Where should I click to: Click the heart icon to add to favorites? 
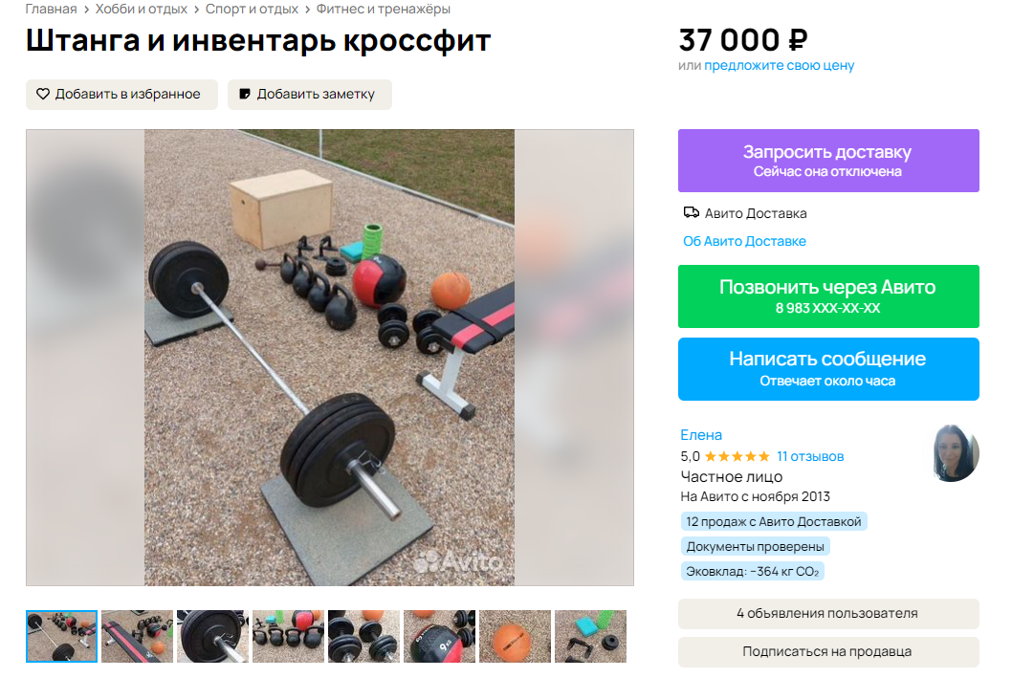[x=43, y=95]
